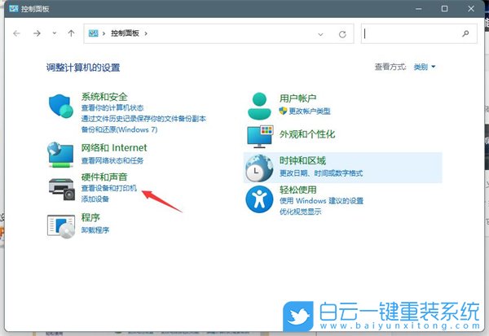Viewport: 489px width, 336px height.
Task: Maximize the Control Panel window
Action: [x=445, y=9]
